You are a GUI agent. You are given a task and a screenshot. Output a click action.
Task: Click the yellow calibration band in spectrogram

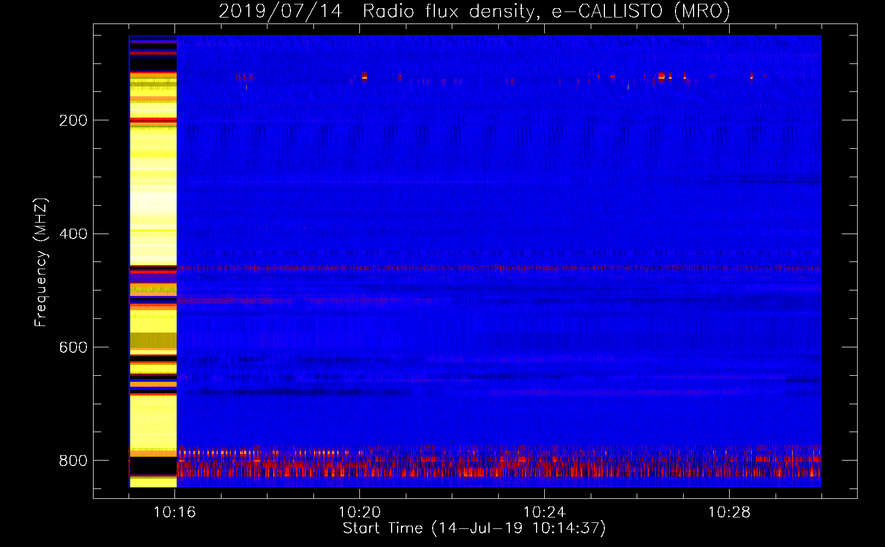click(153, 261)
